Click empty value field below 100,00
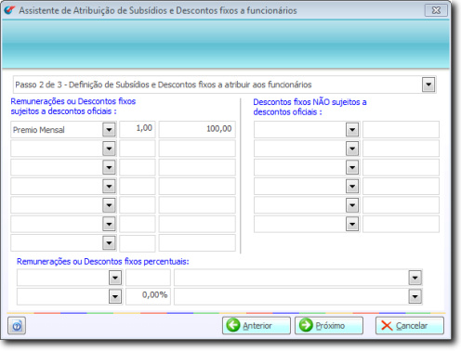This screenshot has width=461, height=351. click(197, 149)
